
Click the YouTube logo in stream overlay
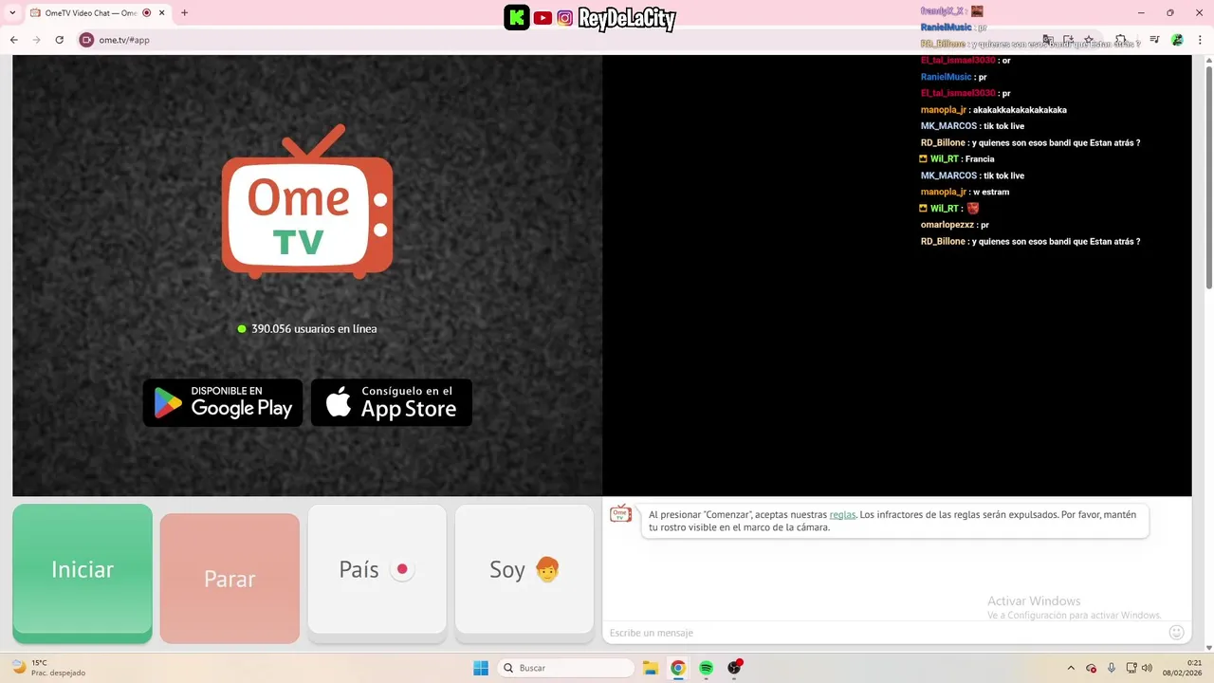point(543,18)
